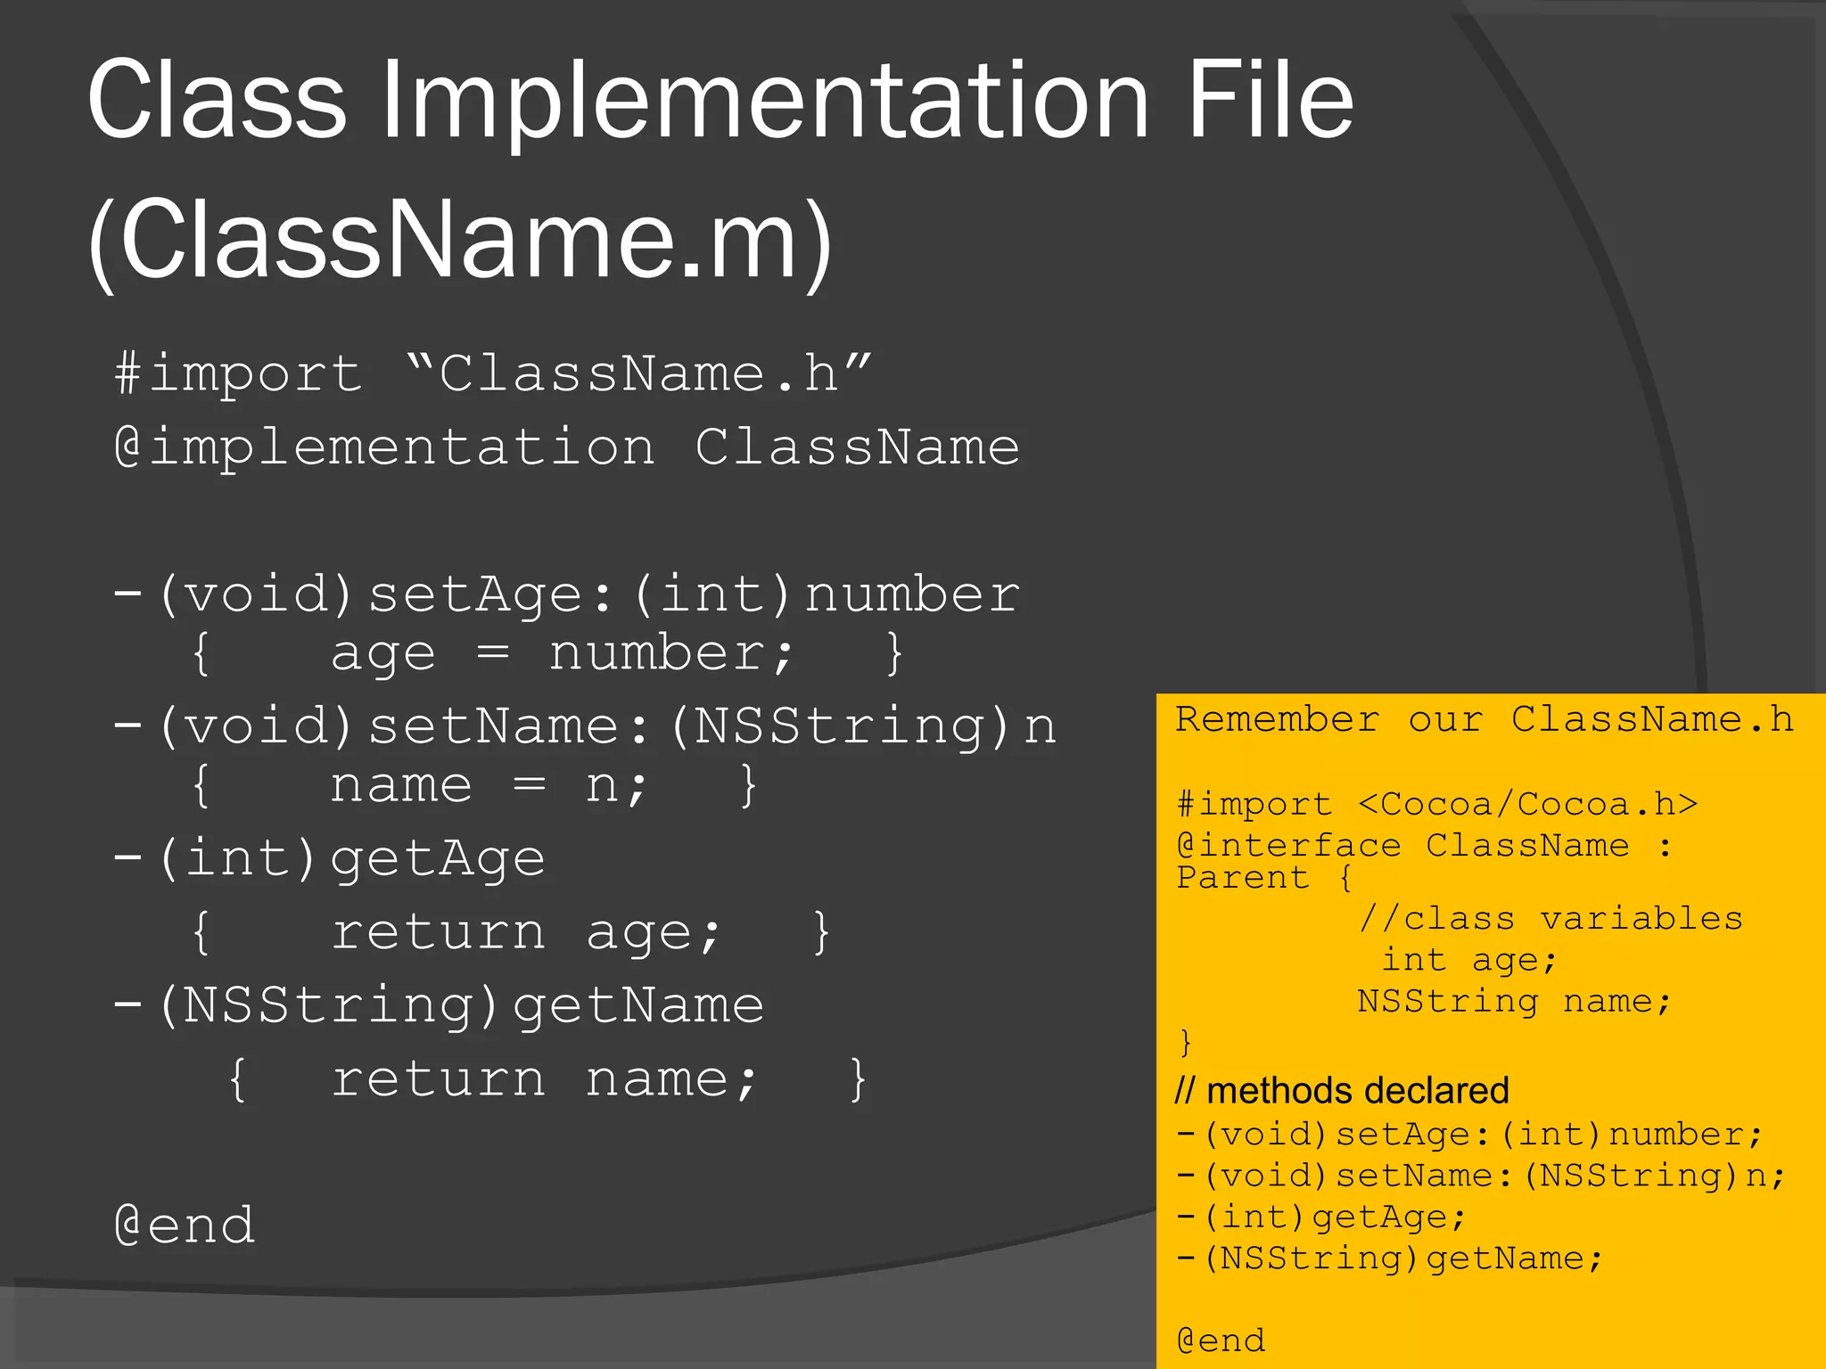Click the '#import “ClassName.h”' line
The image size is (1826, 1369).
[x=494, y=373]
